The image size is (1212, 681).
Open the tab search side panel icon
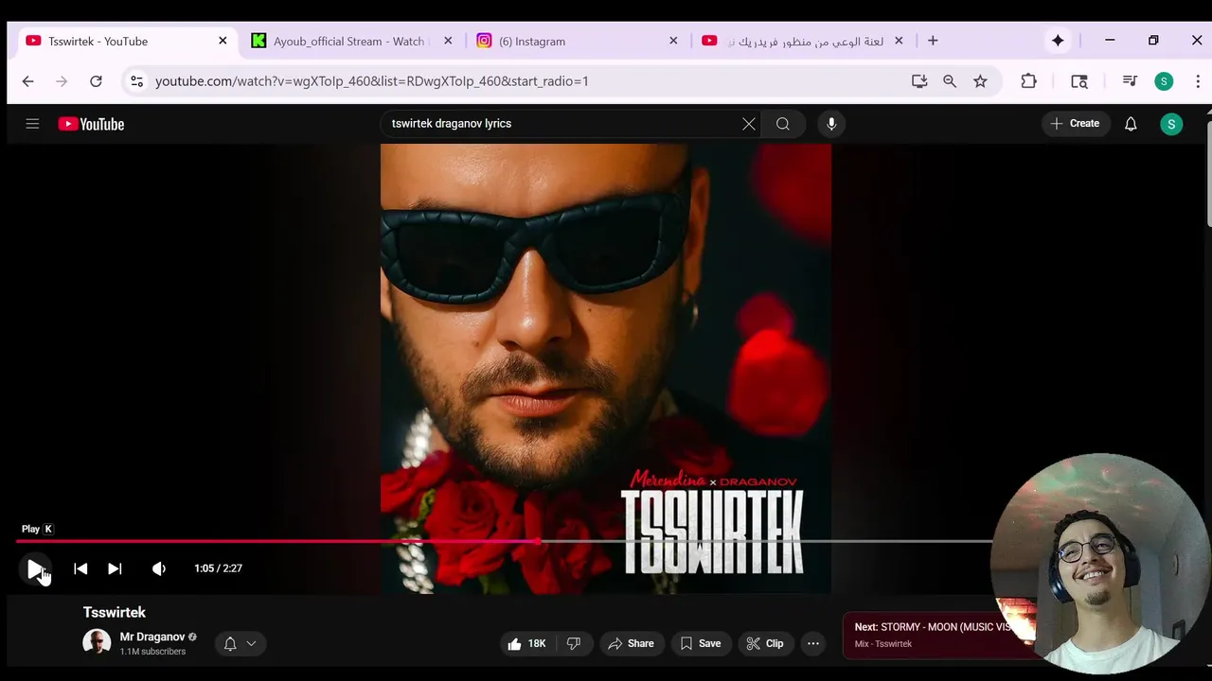point(1078,81)
